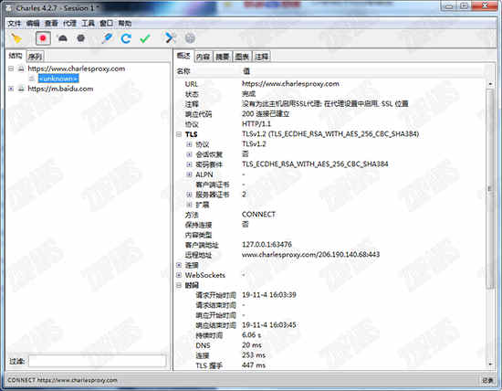This screenshot has width=502, height=391.
Task: Select the 概述 tab
Action: 183,56
